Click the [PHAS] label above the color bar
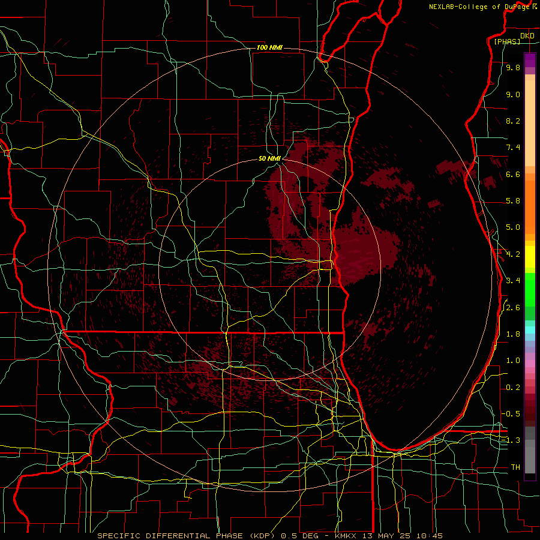 pyautogui.click(x=507, y=42)
